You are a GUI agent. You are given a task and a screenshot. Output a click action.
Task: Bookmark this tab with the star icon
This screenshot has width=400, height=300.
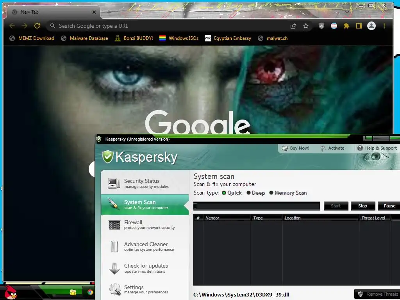(x=306, y=26)
